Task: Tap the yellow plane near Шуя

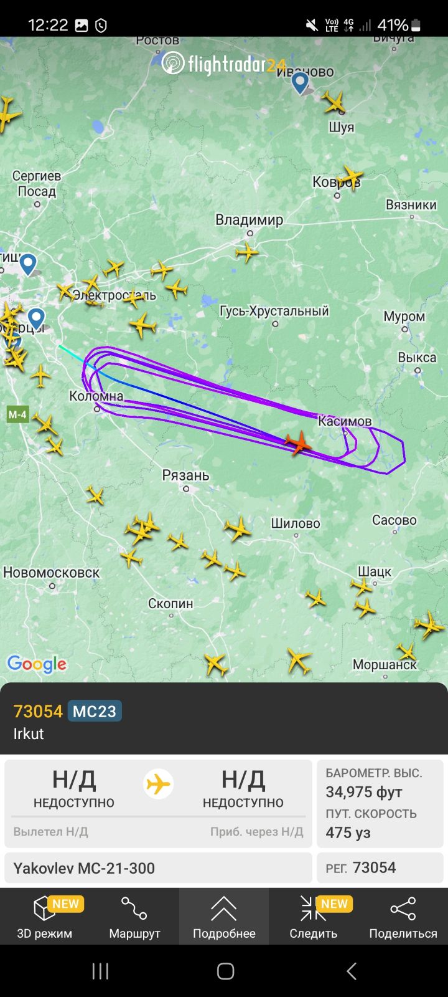Action: coord(334,102)
